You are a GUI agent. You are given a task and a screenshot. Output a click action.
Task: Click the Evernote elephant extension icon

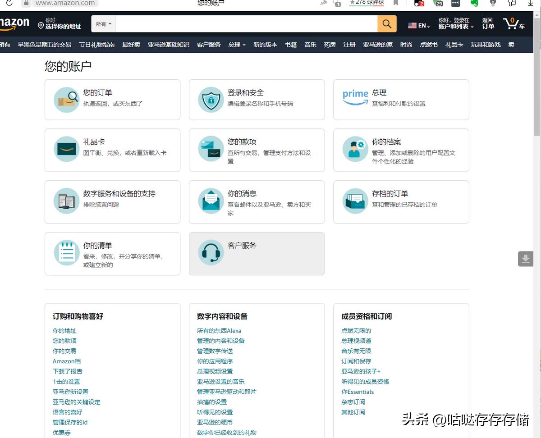tap(474, 3)
